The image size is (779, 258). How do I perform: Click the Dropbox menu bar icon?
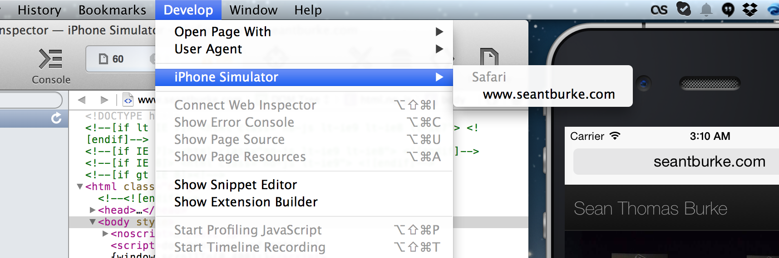pyautogui.click(x=750, y=10)
